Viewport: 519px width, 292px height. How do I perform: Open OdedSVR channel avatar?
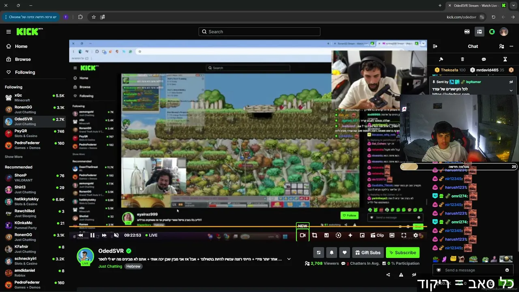(86, 256)
